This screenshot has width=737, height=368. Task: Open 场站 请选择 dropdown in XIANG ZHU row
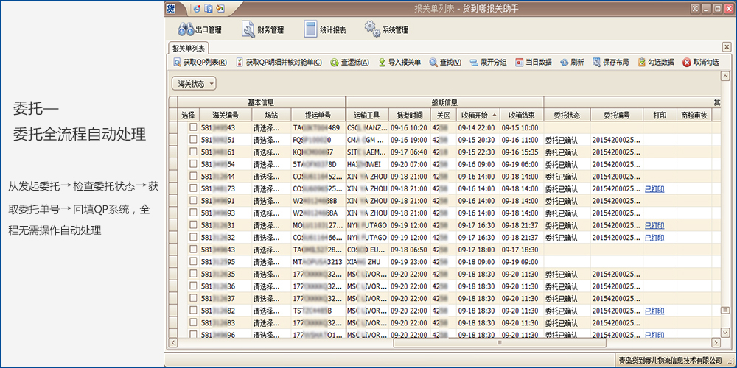pos(271,261)
